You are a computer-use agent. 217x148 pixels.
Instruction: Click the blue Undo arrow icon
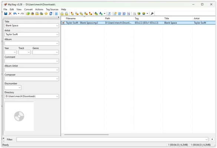(x=15, y=14)
